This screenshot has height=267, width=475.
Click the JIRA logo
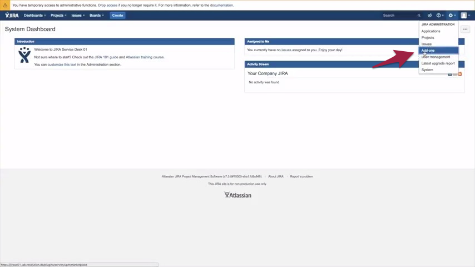(12, 15)
